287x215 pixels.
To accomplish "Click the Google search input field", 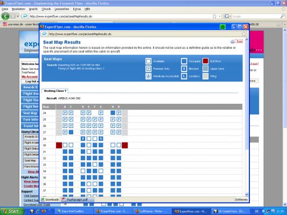I will [x=255, y=17].
